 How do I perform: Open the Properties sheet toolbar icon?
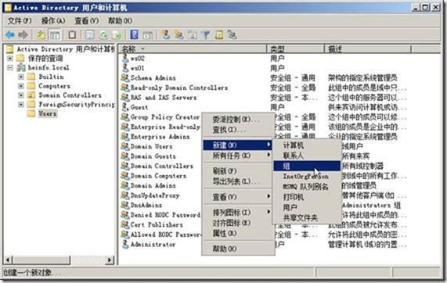89,34
